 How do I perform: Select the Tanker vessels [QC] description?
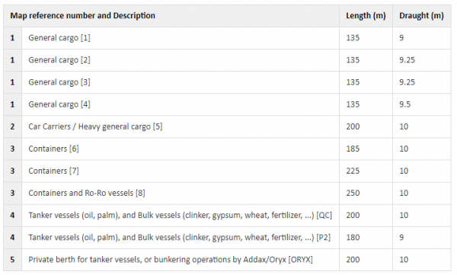pos(180,216)
